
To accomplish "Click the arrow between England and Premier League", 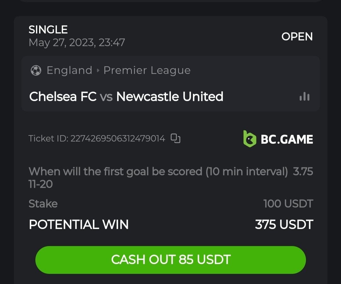I will 98,70.
